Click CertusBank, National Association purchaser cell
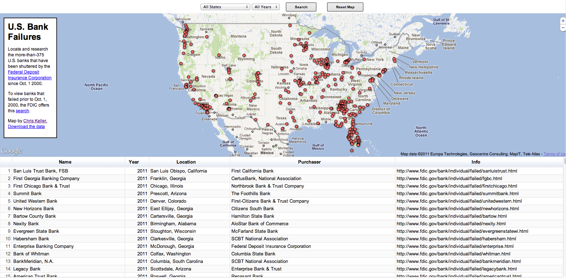Image resolution: width=566 pixels, height=278 pixels. pos(266,179)
